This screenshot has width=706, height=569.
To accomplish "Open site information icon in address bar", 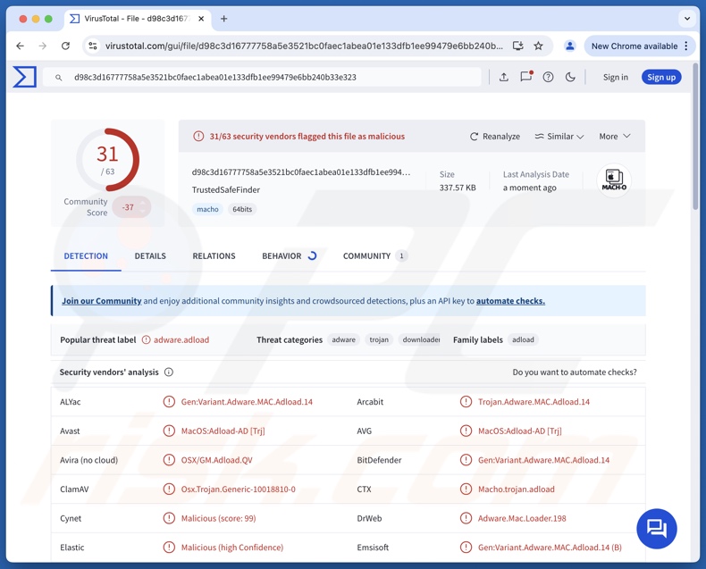I will pos(93,46).
